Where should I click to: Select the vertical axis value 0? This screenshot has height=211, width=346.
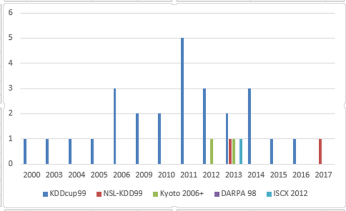(x=10, y=164)
